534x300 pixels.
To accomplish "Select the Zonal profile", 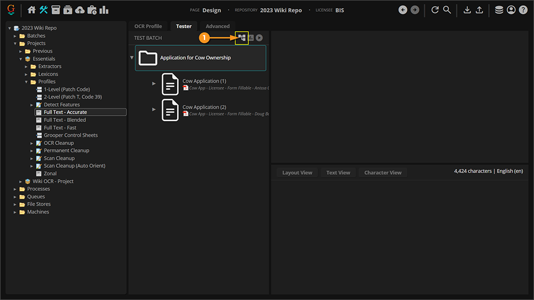I will tap(50, 174).
